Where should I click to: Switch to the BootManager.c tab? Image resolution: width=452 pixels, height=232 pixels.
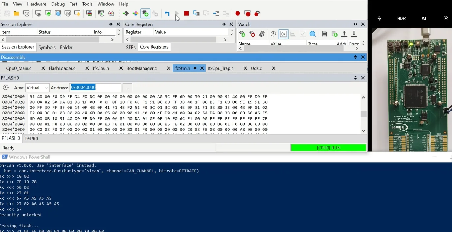pos(141,68)
